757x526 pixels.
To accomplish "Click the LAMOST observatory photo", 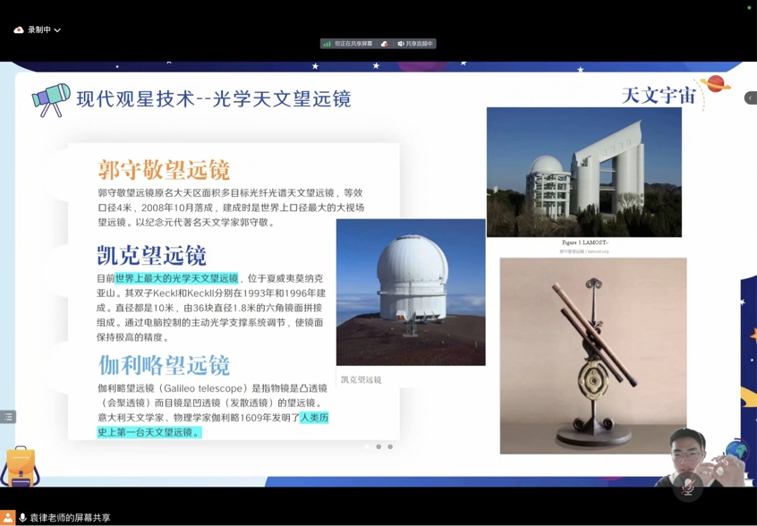I will click(583, 172).
